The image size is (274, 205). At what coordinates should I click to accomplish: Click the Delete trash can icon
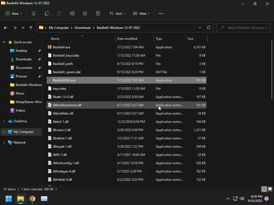click(98, 13)
